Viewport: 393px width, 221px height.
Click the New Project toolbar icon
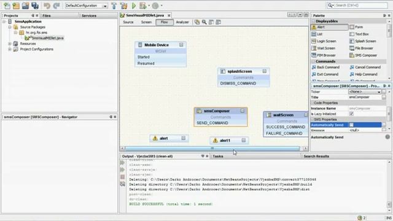[16, 6]
